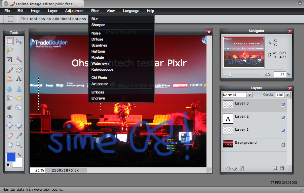Zoom in with Navigator large mountain icon
The height and width of the screenshot is (193, 304).
coord(268,74)
